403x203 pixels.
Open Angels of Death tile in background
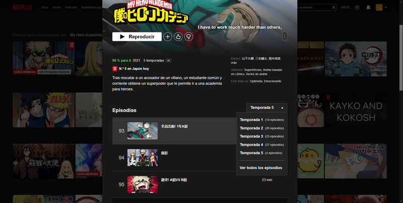(44, 161)
